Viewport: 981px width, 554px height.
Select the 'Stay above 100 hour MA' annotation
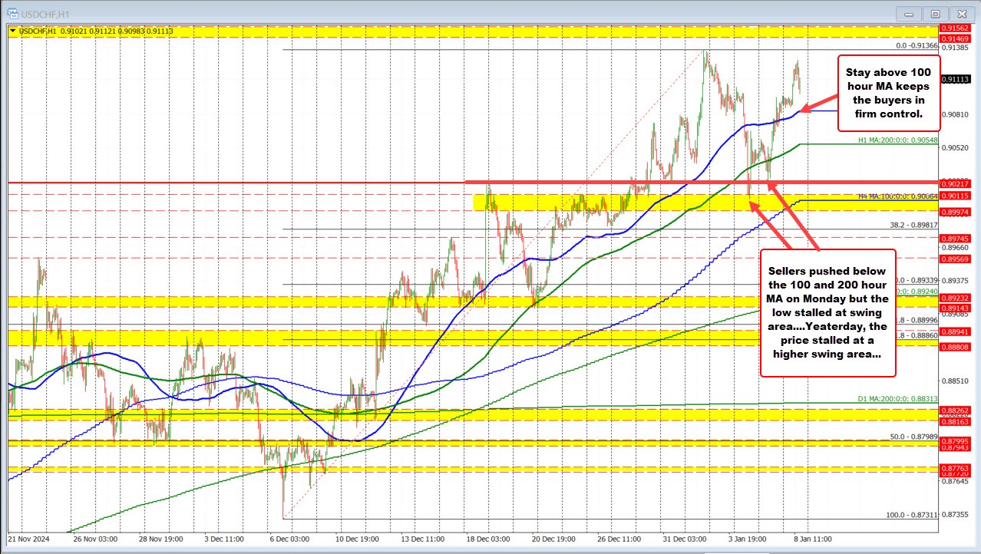click(x=887, y=92)
